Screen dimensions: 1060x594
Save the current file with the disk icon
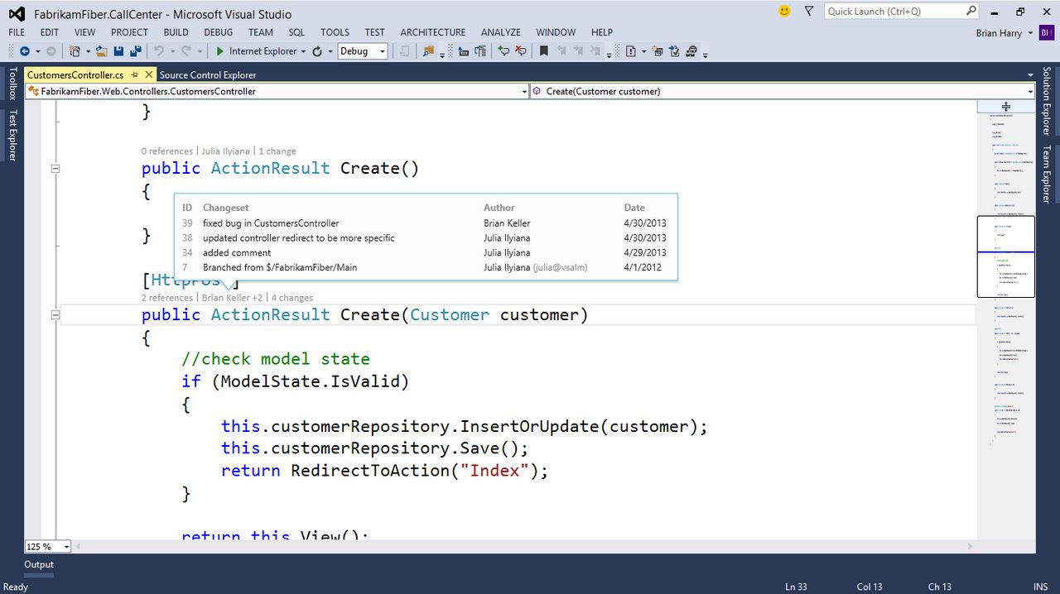(118, 51)
